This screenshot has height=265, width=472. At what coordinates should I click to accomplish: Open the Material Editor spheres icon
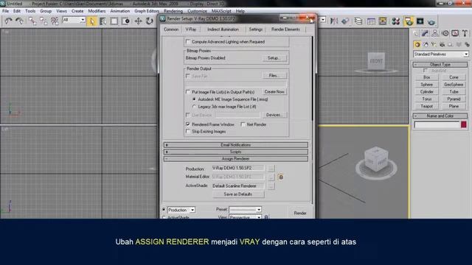click(x=395, y=21)
